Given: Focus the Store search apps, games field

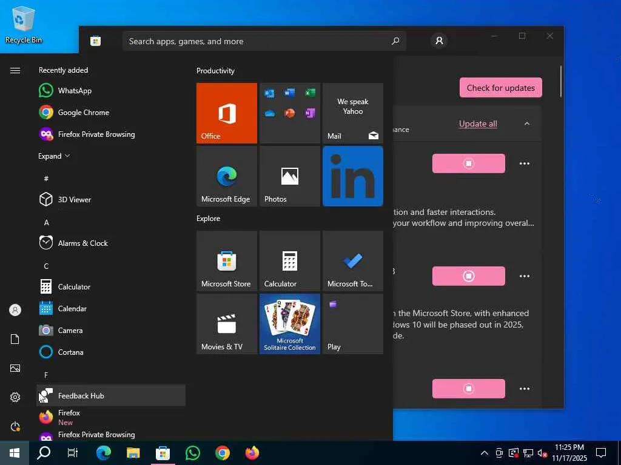Looking at the screenshot, I should [x=264, y=41].
